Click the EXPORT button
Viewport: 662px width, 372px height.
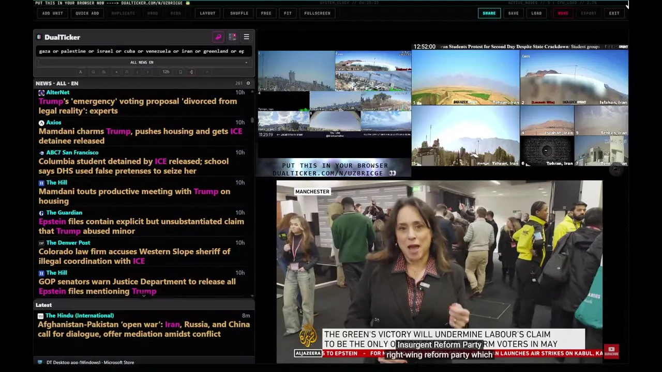[589, 13]
